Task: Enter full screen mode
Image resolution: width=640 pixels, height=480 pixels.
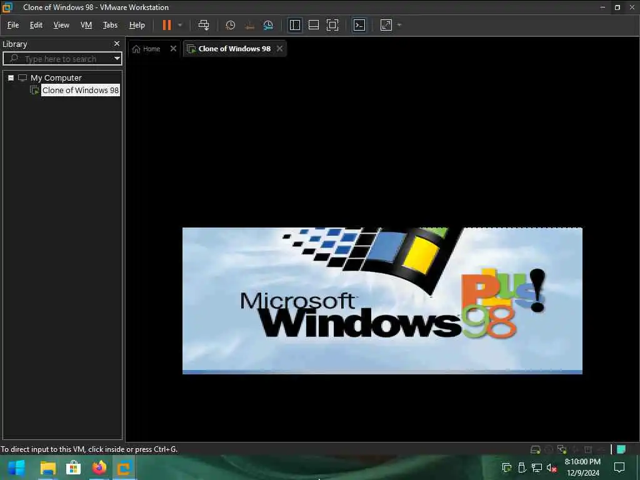Action: pyautogui.click(x=332, y=25)
